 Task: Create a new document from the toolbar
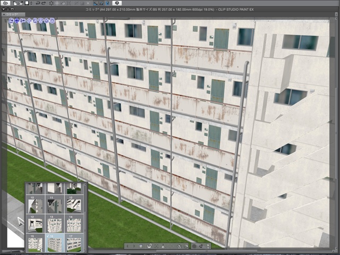[15, 3]
